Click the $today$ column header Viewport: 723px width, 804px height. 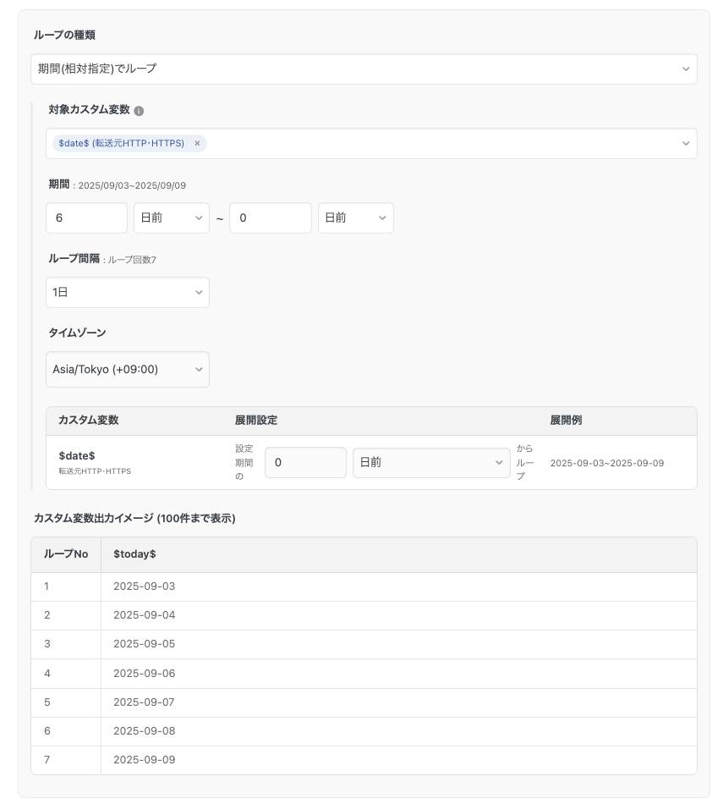tap(134, 554)
